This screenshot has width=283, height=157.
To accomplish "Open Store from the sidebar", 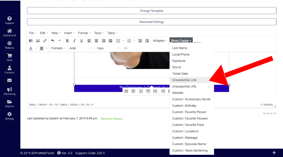I will tap(9, 57).
